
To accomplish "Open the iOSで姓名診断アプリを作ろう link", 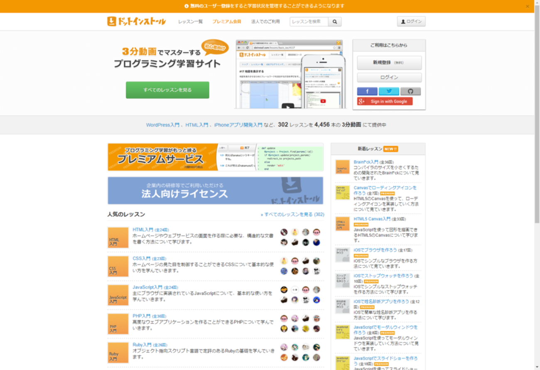I will click(x=381, y=301).
